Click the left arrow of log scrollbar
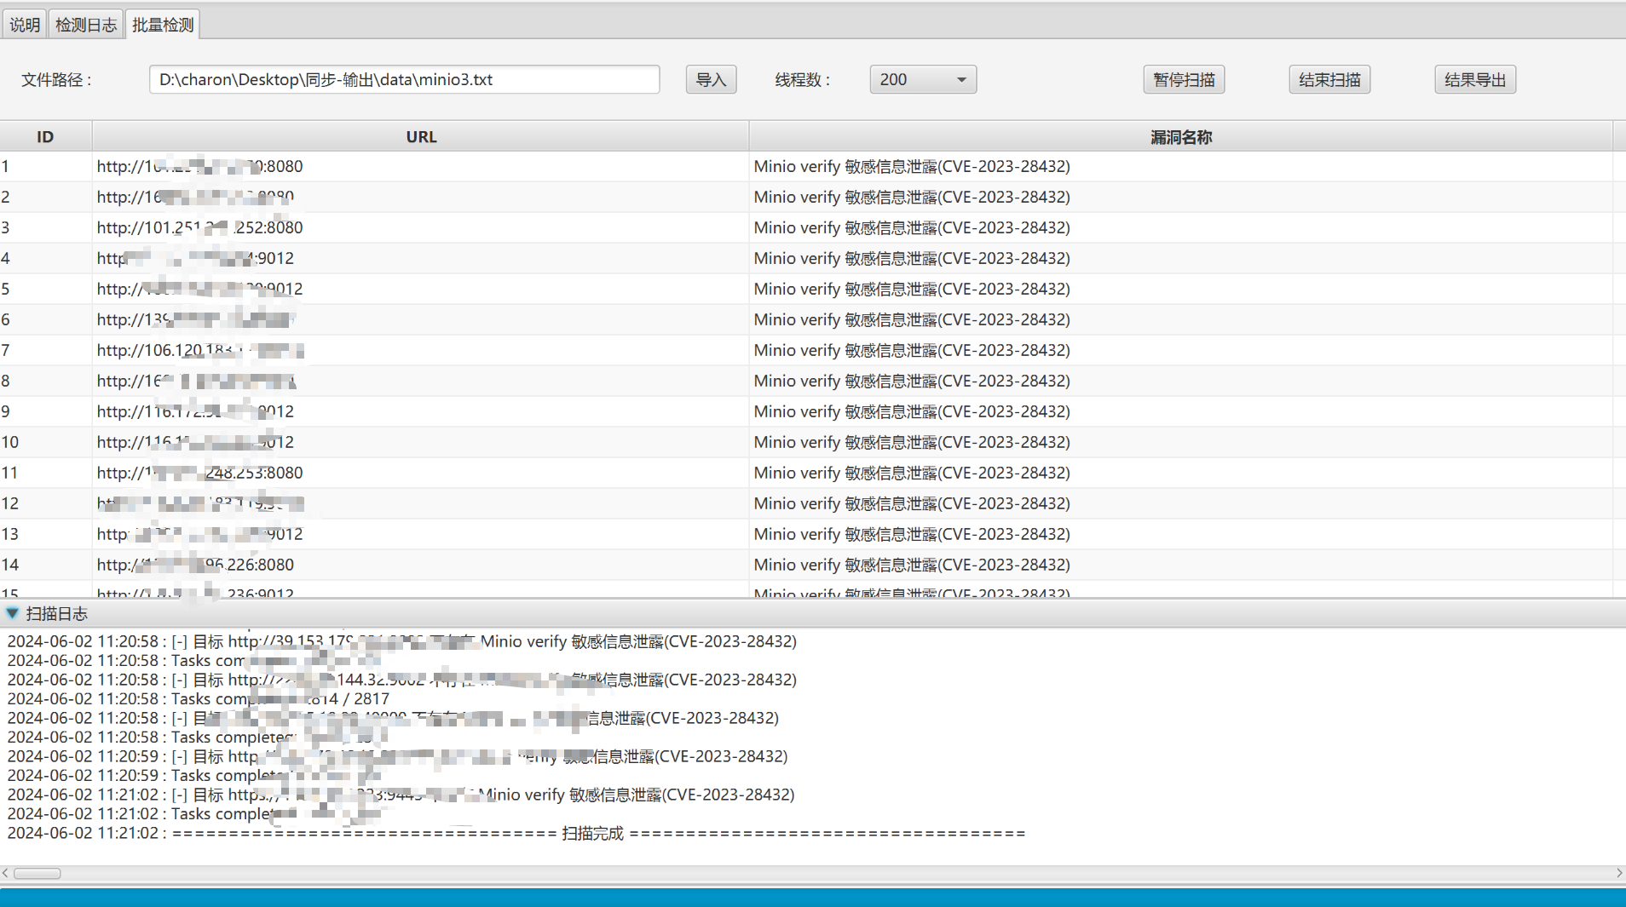Viewport: 1626px width, 907px height. click(x=6, y=873)
